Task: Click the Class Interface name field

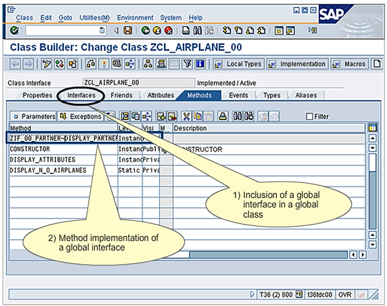Action: 137,83
